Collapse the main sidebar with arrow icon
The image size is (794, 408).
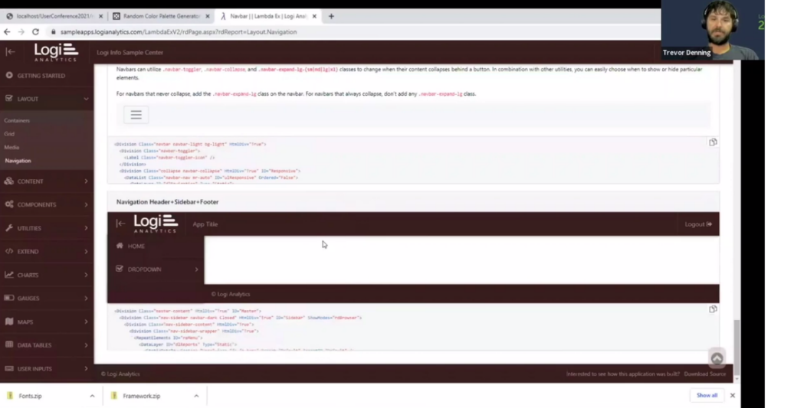tap(10, 51)
